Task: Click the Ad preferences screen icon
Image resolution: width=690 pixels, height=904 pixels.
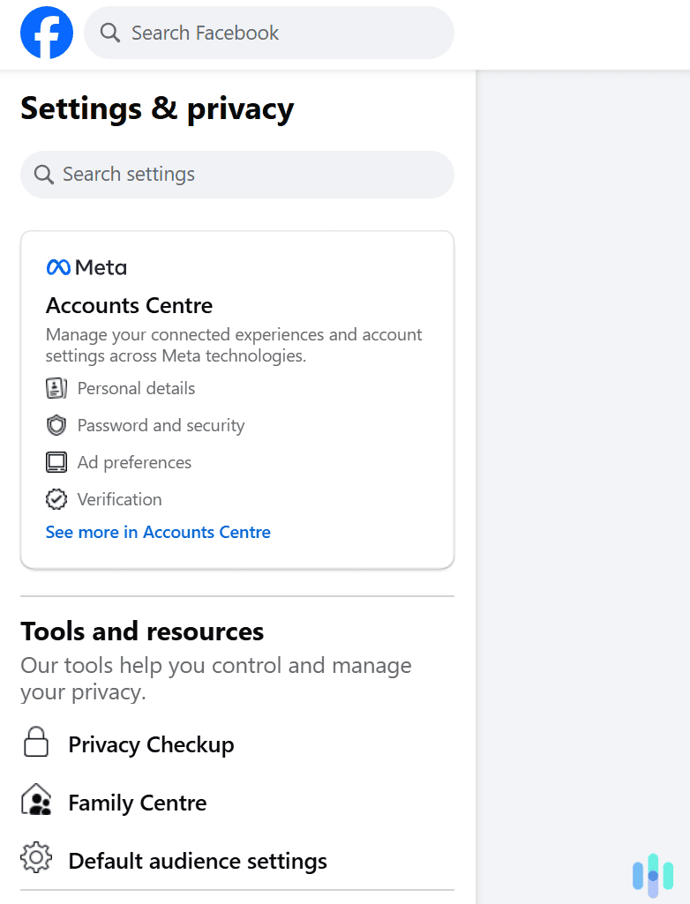Action: [56, 461]
